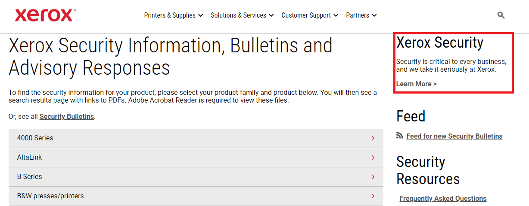Open the Partners menu

point(361,15)
